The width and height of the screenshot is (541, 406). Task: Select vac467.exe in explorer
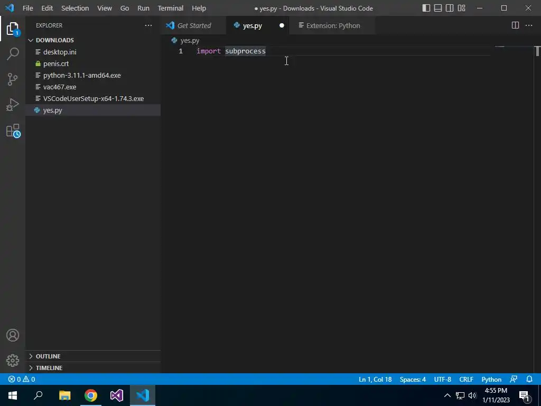93,87
